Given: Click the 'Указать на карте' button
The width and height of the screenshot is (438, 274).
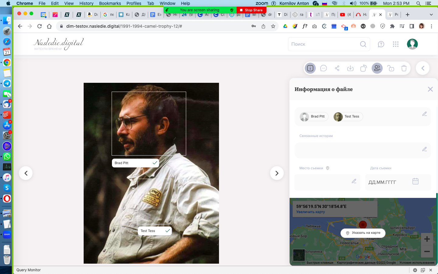Looking at the screenshot, I should click(363, 233).
